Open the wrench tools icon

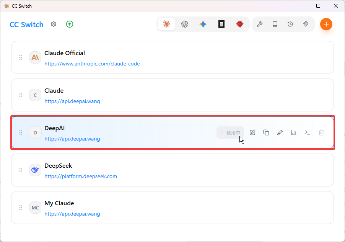pyautogui.click(x=260, y=24)
